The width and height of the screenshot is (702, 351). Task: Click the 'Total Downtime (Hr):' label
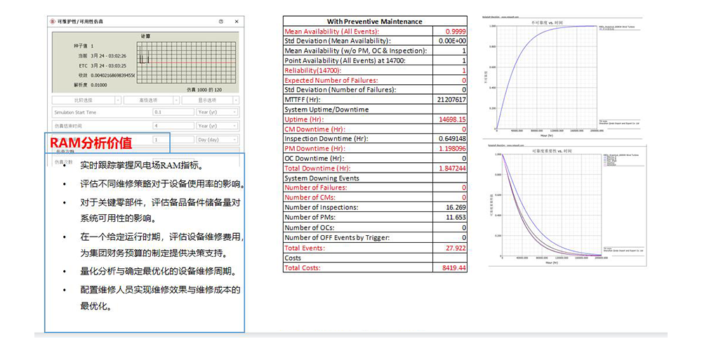pyautogui.click(x=317, y=168)
